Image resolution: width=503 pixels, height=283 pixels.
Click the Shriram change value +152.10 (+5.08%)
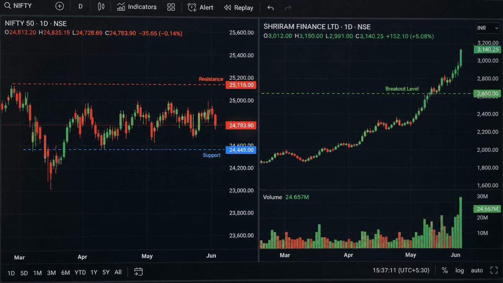click(411, 36)
